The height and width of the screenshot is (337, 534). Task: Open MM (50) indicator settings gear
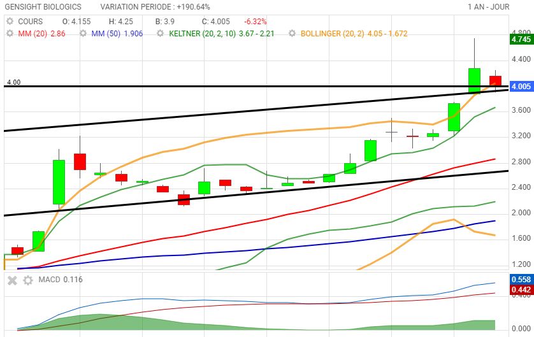pyautogui.click(x=83, y=33)
